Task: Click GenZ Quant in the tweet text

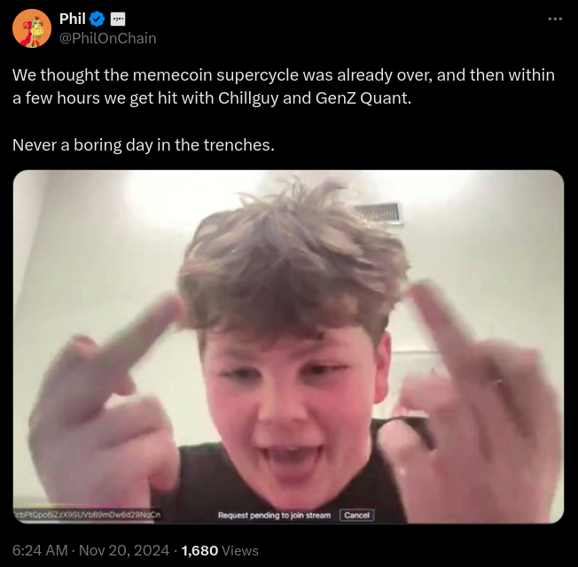Action: (x=363, y=98)
